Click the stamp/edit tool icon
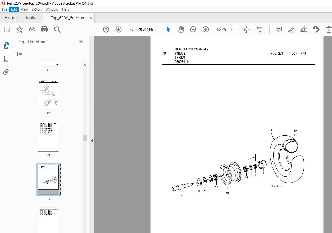Image resolution: width=332 pixels, height=233 pixels. pyautogui.click(x=316, y=29)
